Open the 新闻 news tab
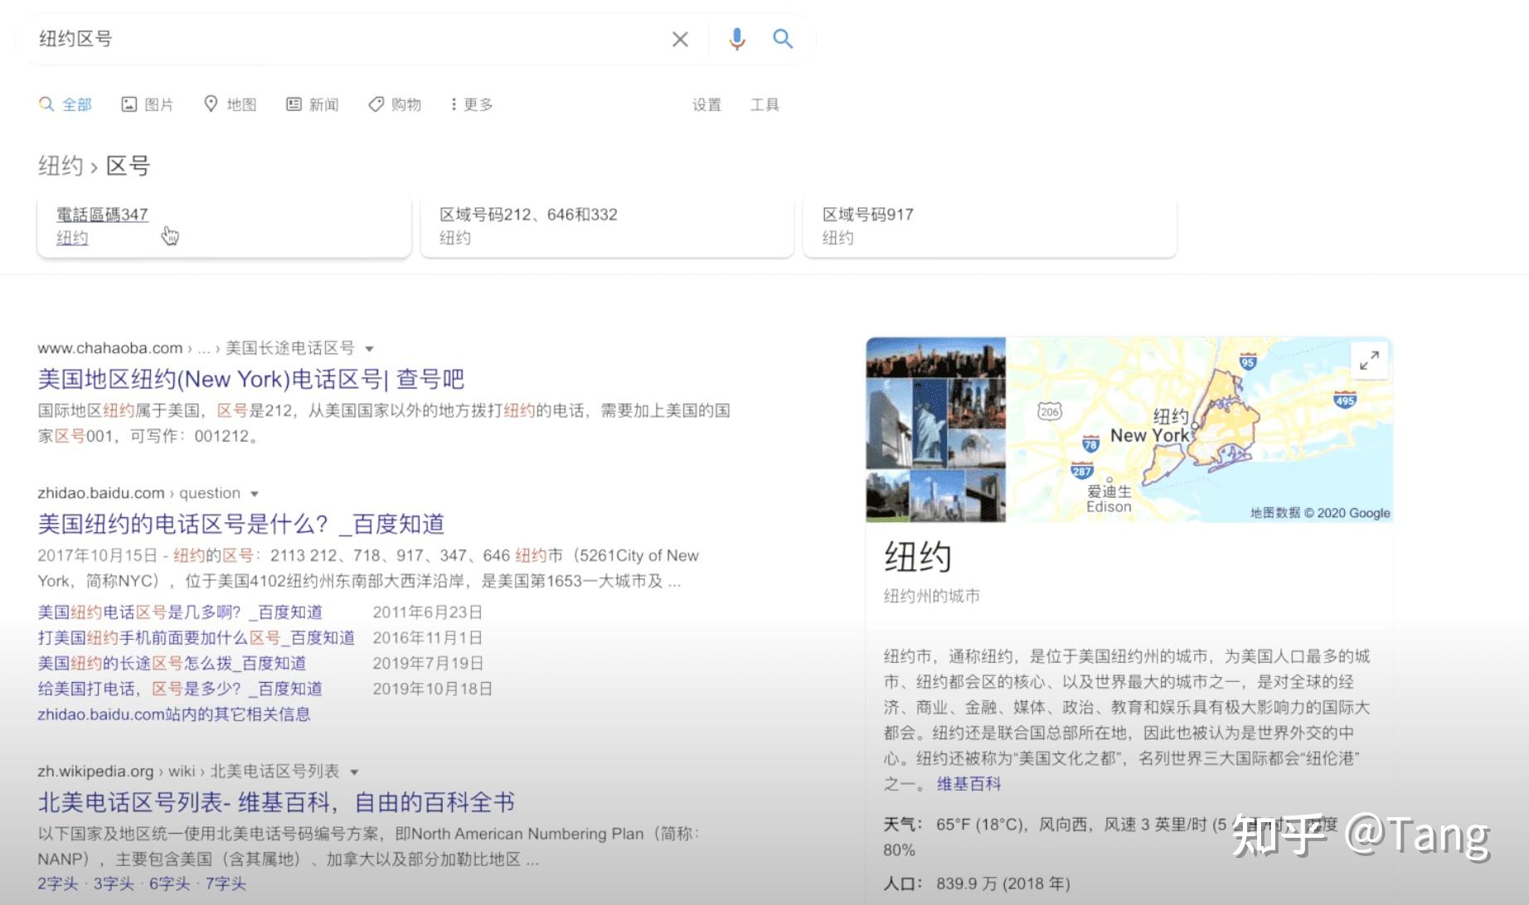 (x=313, y=104)
